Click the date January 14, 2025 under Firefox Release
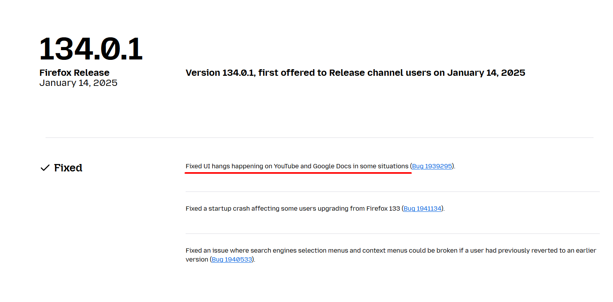The height and width of the screenshot is (302, 613). click(78, 83)
